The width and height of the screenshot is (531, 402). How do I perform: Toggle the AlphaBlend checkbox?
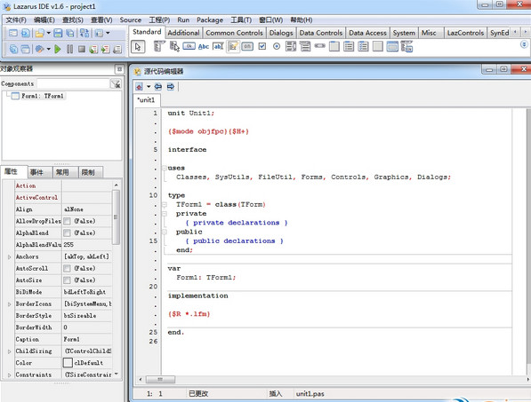tap(67, 233)
